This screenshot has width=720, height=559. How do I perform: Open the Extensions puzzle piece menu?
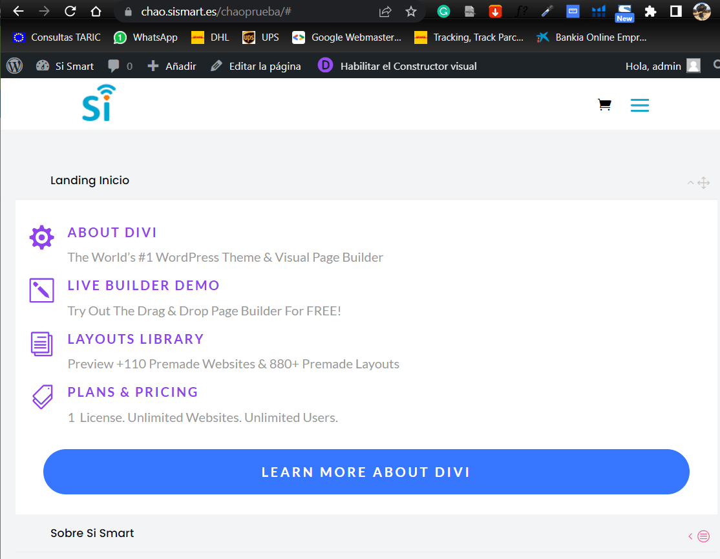650,12
